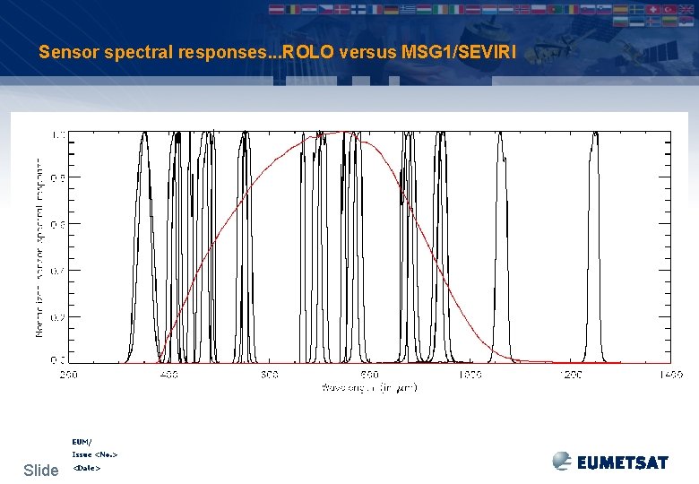Click the x-axis tick value 1400
Screen dimensions: 699x484
[x=671, y=375]
